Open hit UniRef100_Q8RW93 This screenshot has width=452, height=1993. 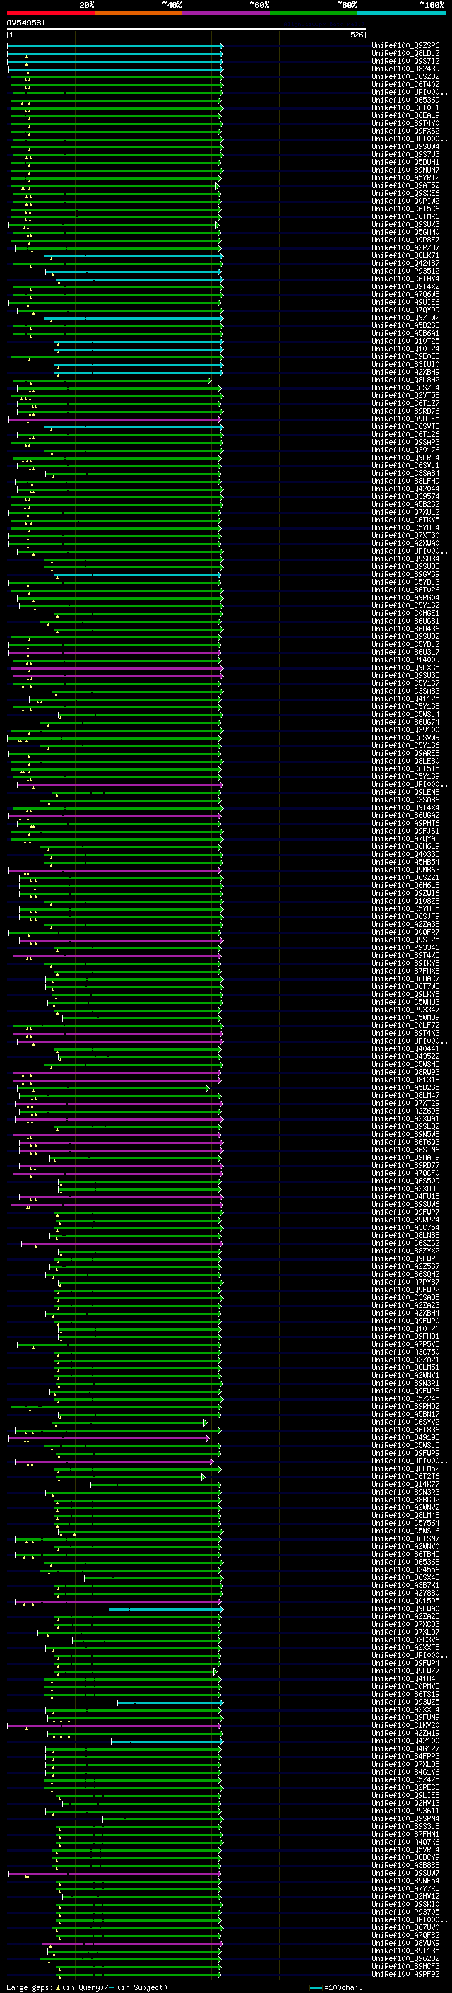tap(405, 1073)
